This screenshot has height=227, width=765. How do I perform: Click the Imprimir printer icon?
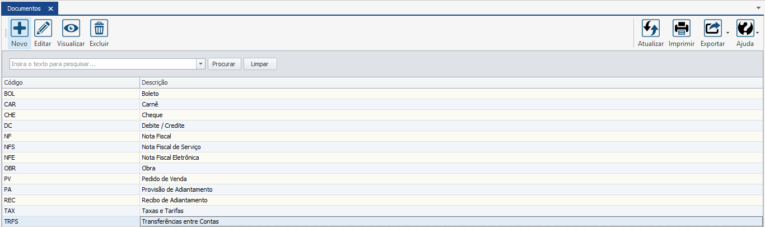click(682, 28)
